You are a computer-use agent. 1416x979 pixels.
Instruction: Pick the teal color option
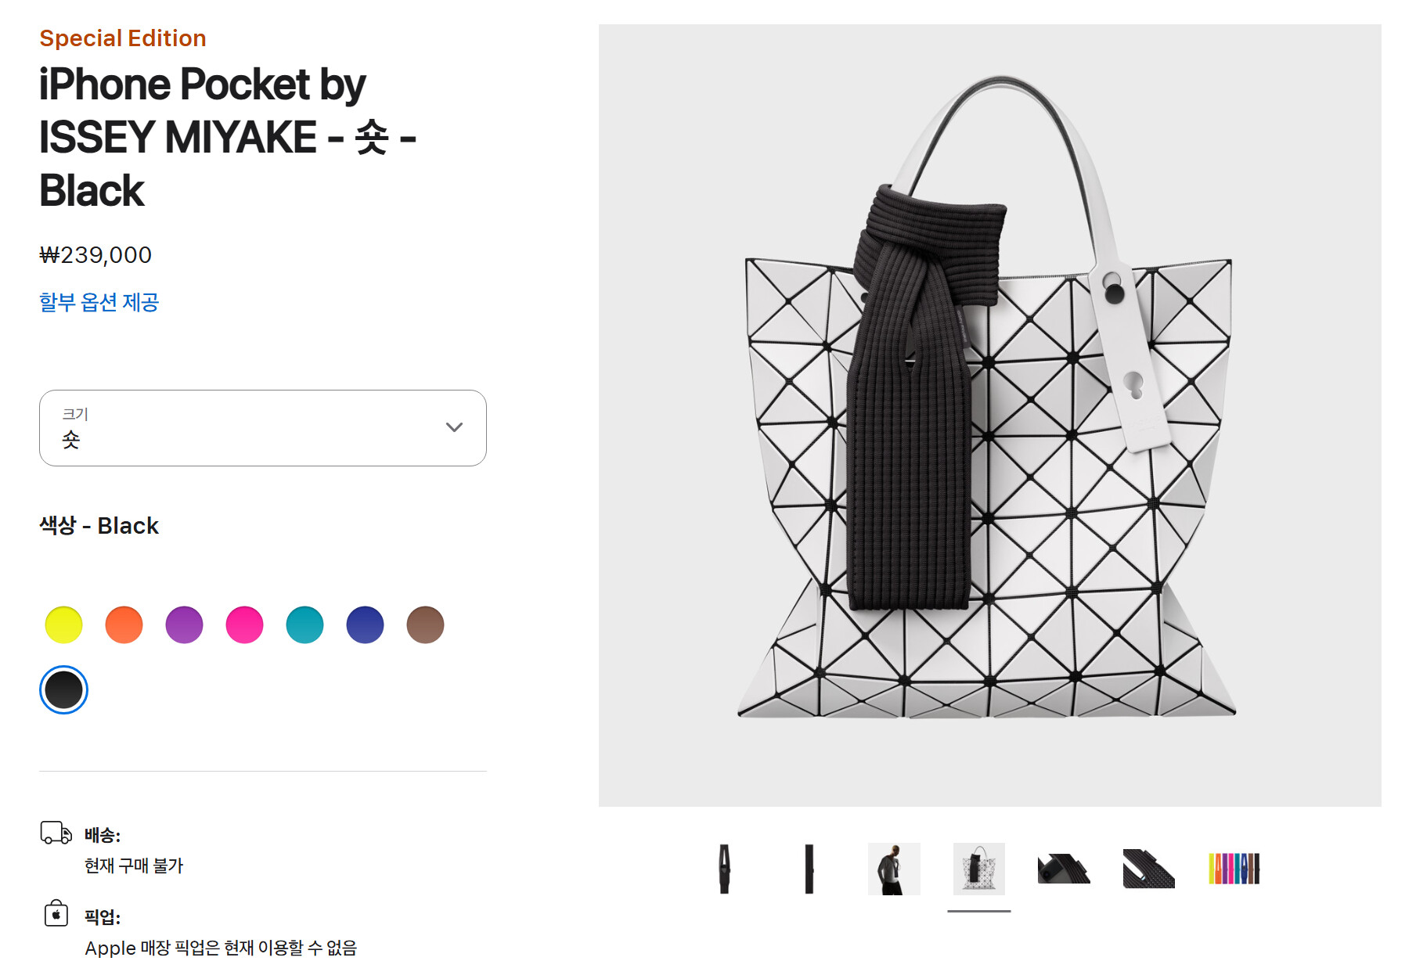[304, 624]
